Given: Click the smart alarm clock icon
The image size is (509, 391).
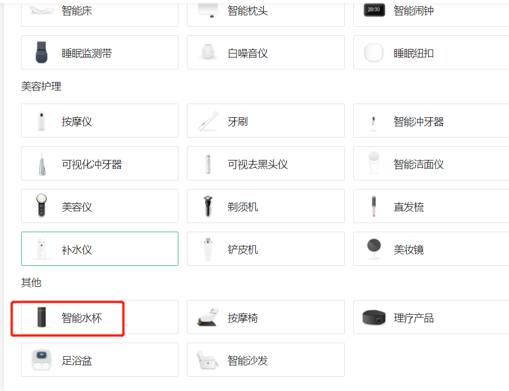Looking at the screenshot, I should point(374,10).
